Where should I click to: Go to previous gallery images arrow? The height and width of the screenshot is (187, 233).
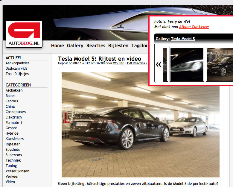tap(159, 65)
